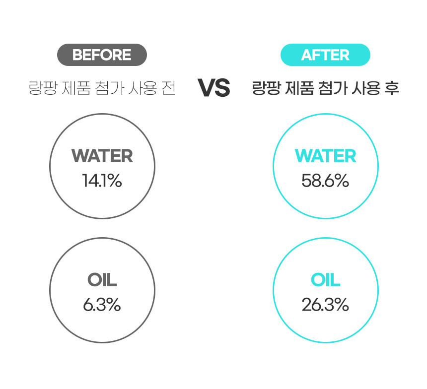Click the cyan WATER circle
The width and height of the screenshot is (427, 389).
326,166
